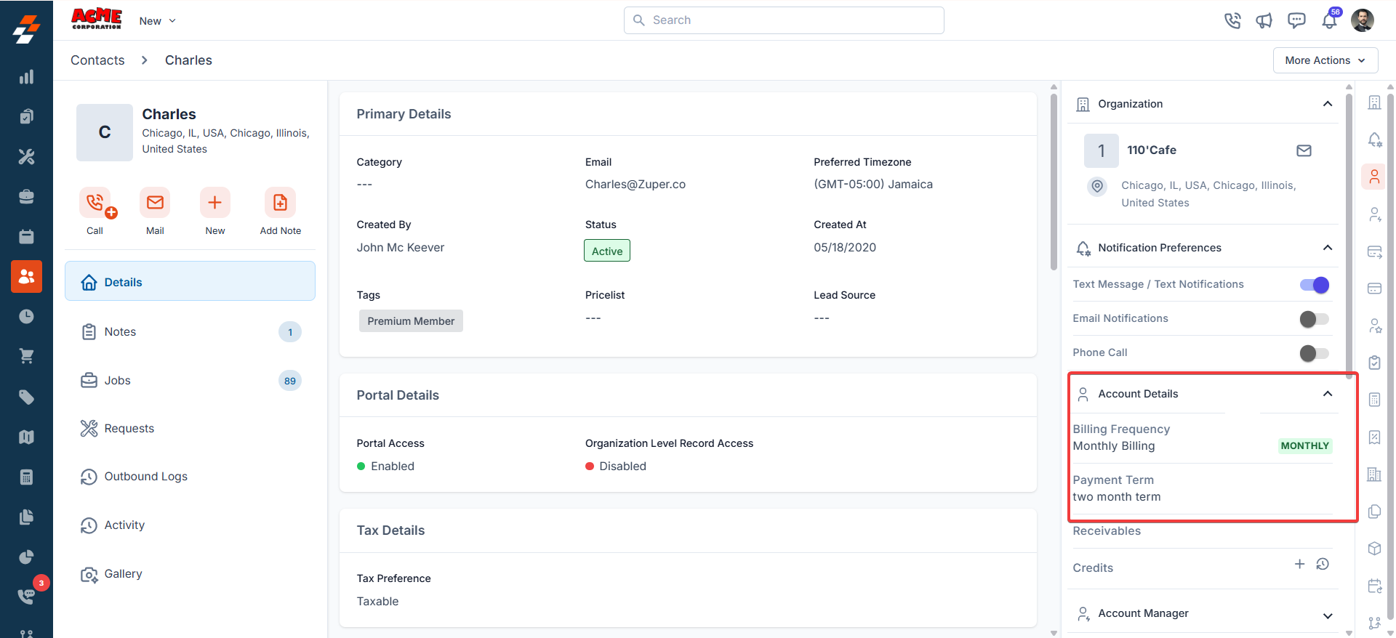
Task: Collapse the Notification Preferences section
Action: pos(1327,248)
